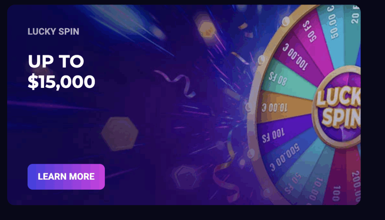Click the purple 100 FS wheel segment

click(280, 135)
